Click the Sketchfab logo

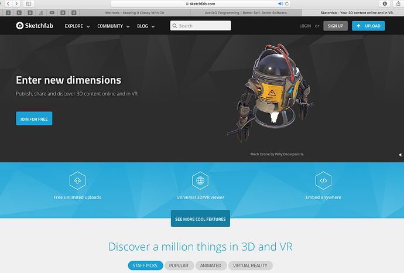tap(35, 26)
